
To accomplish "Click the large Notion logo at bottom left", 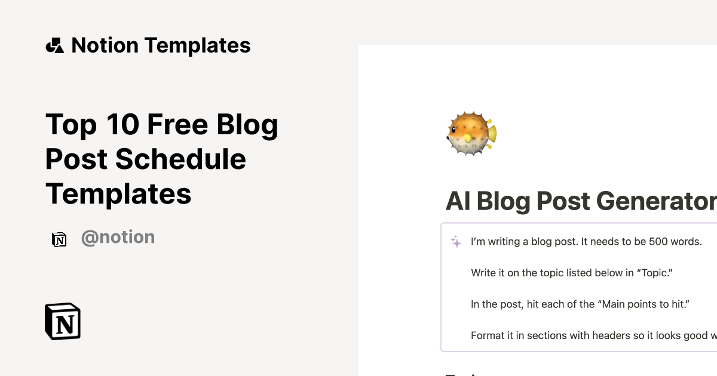I will click(63, 321).
